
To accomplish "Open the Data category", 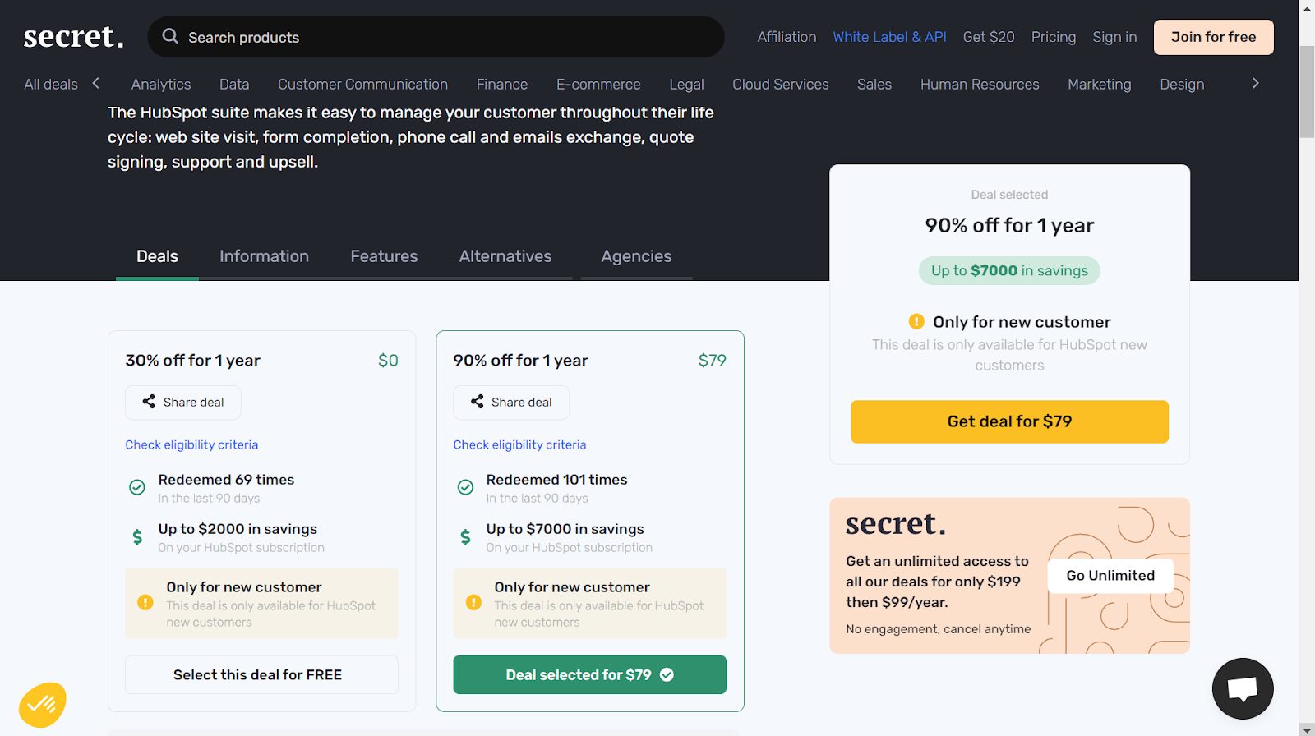I will click(x=234, y=84).
